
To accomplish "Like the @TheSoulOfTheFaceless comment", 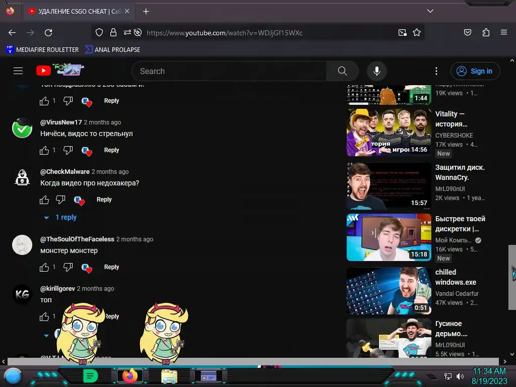I will pos(44,267).
